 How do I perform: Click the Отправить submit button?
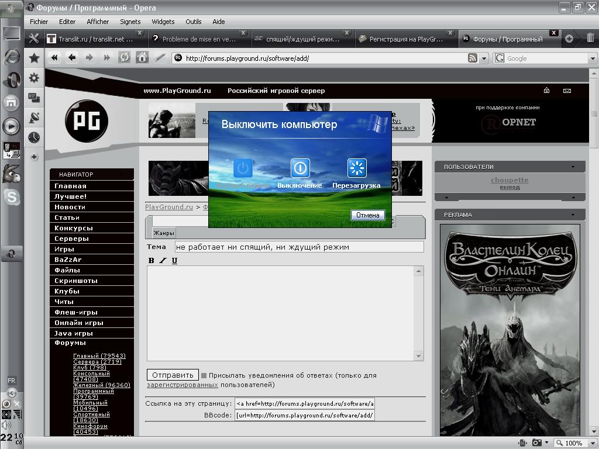point(173,375)
